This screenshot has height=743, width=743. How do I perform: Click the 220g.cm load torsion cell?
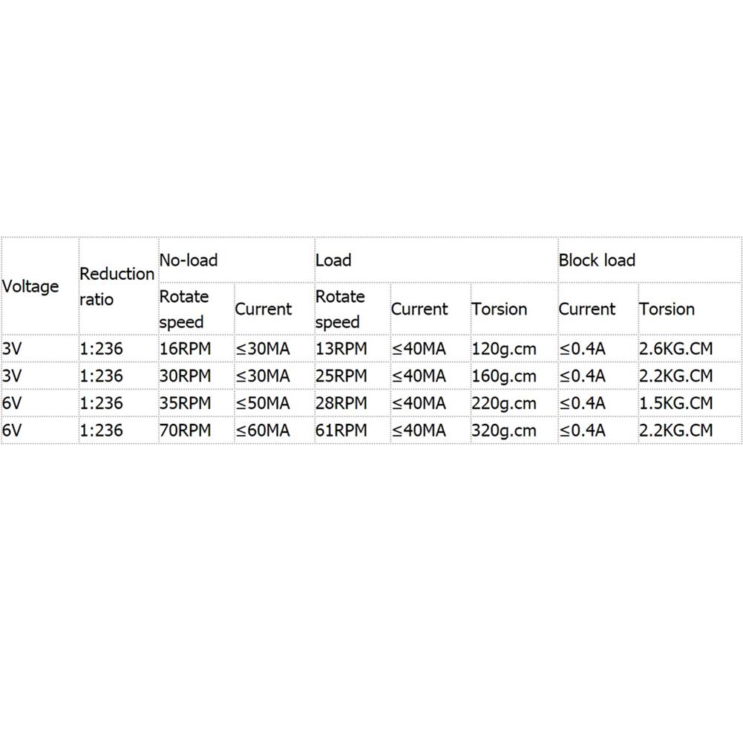[x=514, y=403]
